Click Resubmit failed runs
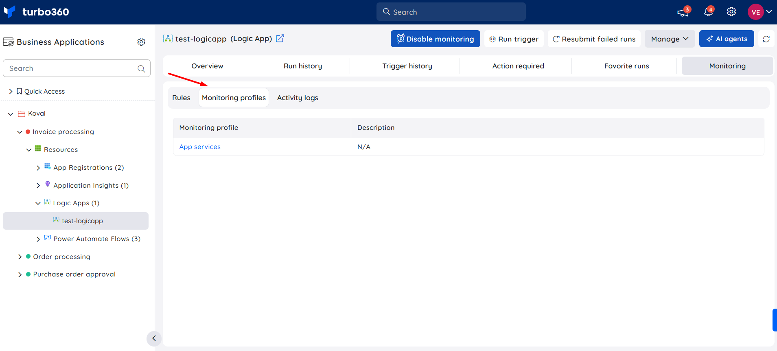 [594, 39]
